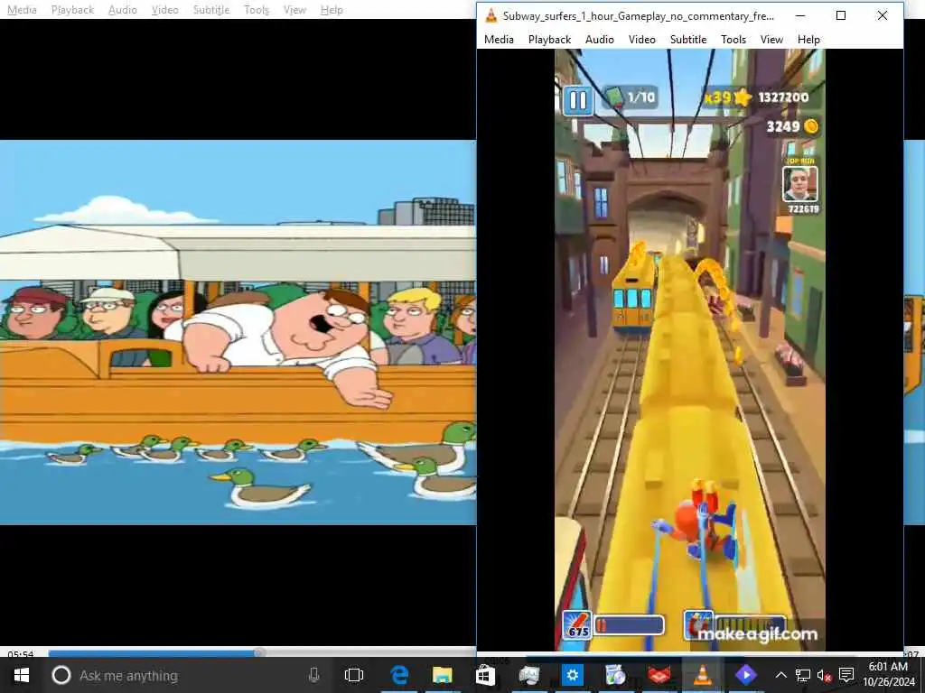This screenshot has width=925, height=693.
Task: Open Tools menu in background VLC window
Action: 256,10
